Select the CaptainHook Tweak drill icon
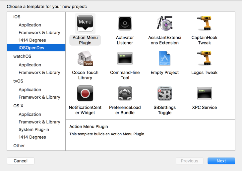This screenshot has height=171, width=242. tap(205, 23)
